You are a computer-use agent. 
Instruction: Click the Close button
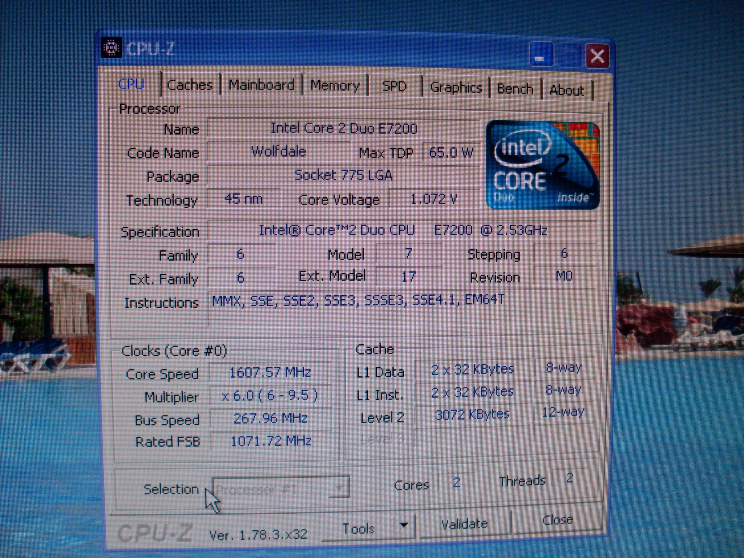click(558, 520)
